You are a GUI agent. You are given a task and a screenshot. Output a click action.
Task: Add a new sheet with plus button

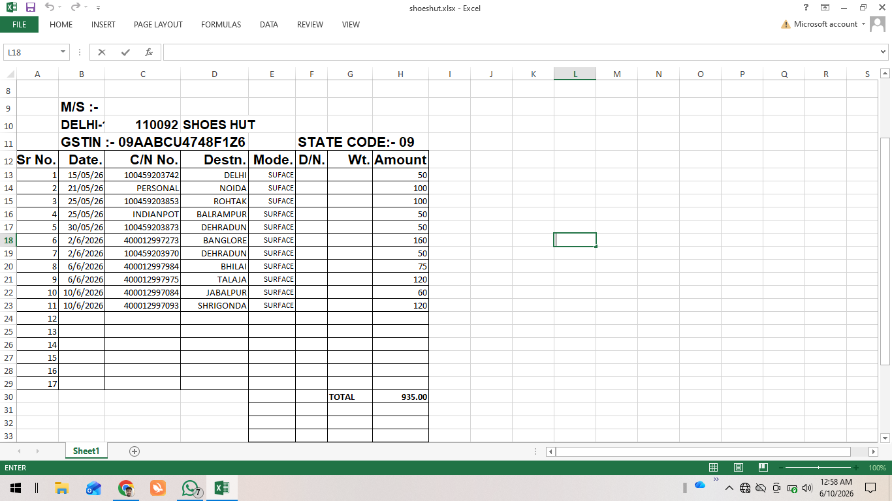click(x=135, y=451)
